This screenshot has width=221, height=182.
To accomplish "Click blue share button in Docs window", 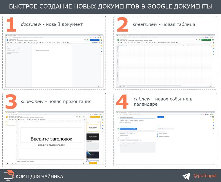I will tap(95, 40).
